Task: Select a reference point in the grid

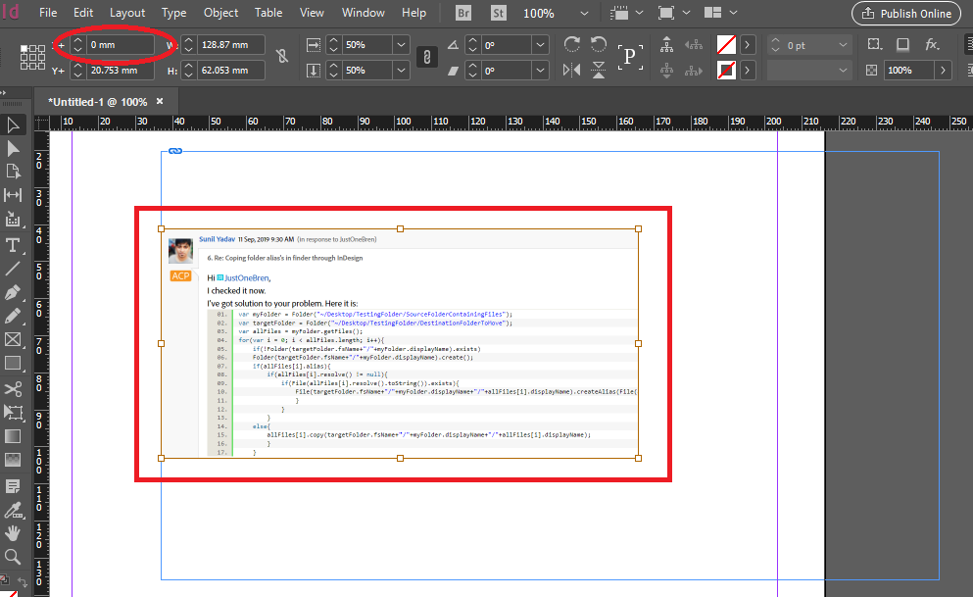Action: click(32, 58)
